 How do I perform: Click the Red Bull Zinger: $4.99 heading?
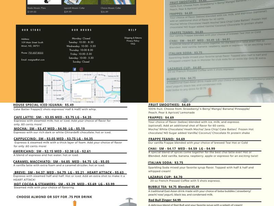tap(164, 200)
